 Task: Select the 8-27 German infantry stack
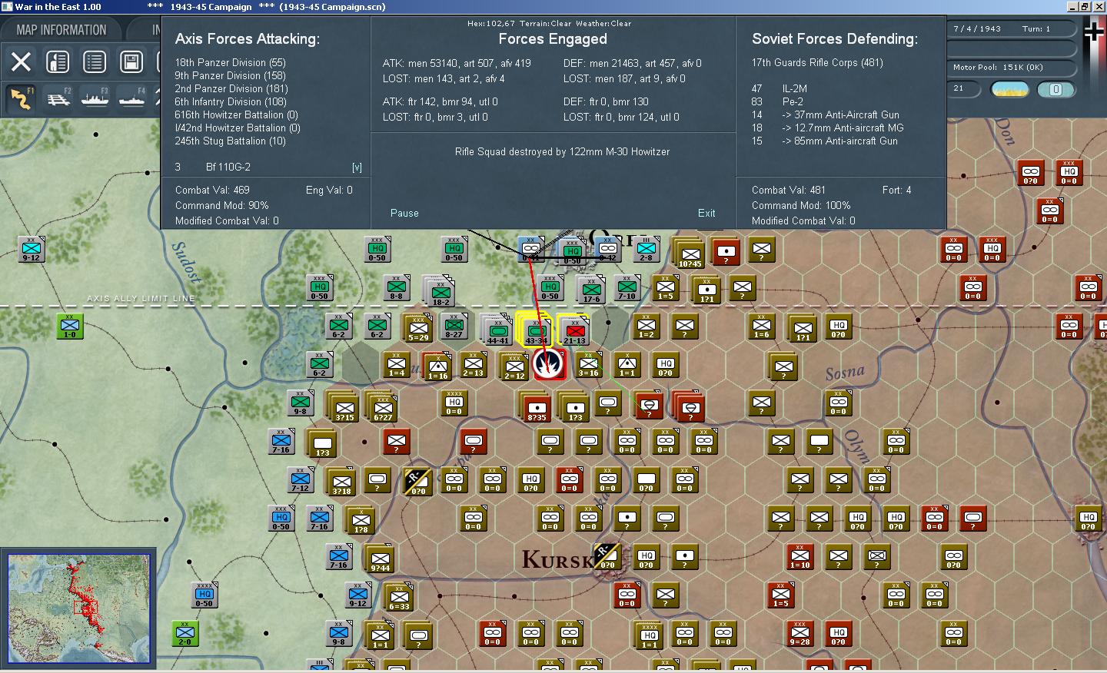pyautogui.click(x=454, y=326)
